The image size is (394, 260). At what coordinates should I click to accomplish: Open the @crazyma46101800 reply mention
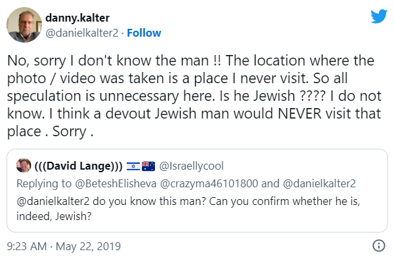coord(209,183)
